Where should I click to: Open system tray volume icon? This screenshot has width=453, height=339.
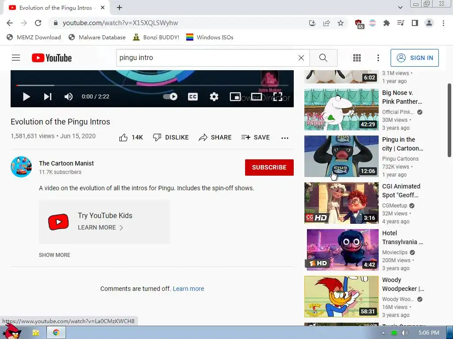(x=404, y=333)
